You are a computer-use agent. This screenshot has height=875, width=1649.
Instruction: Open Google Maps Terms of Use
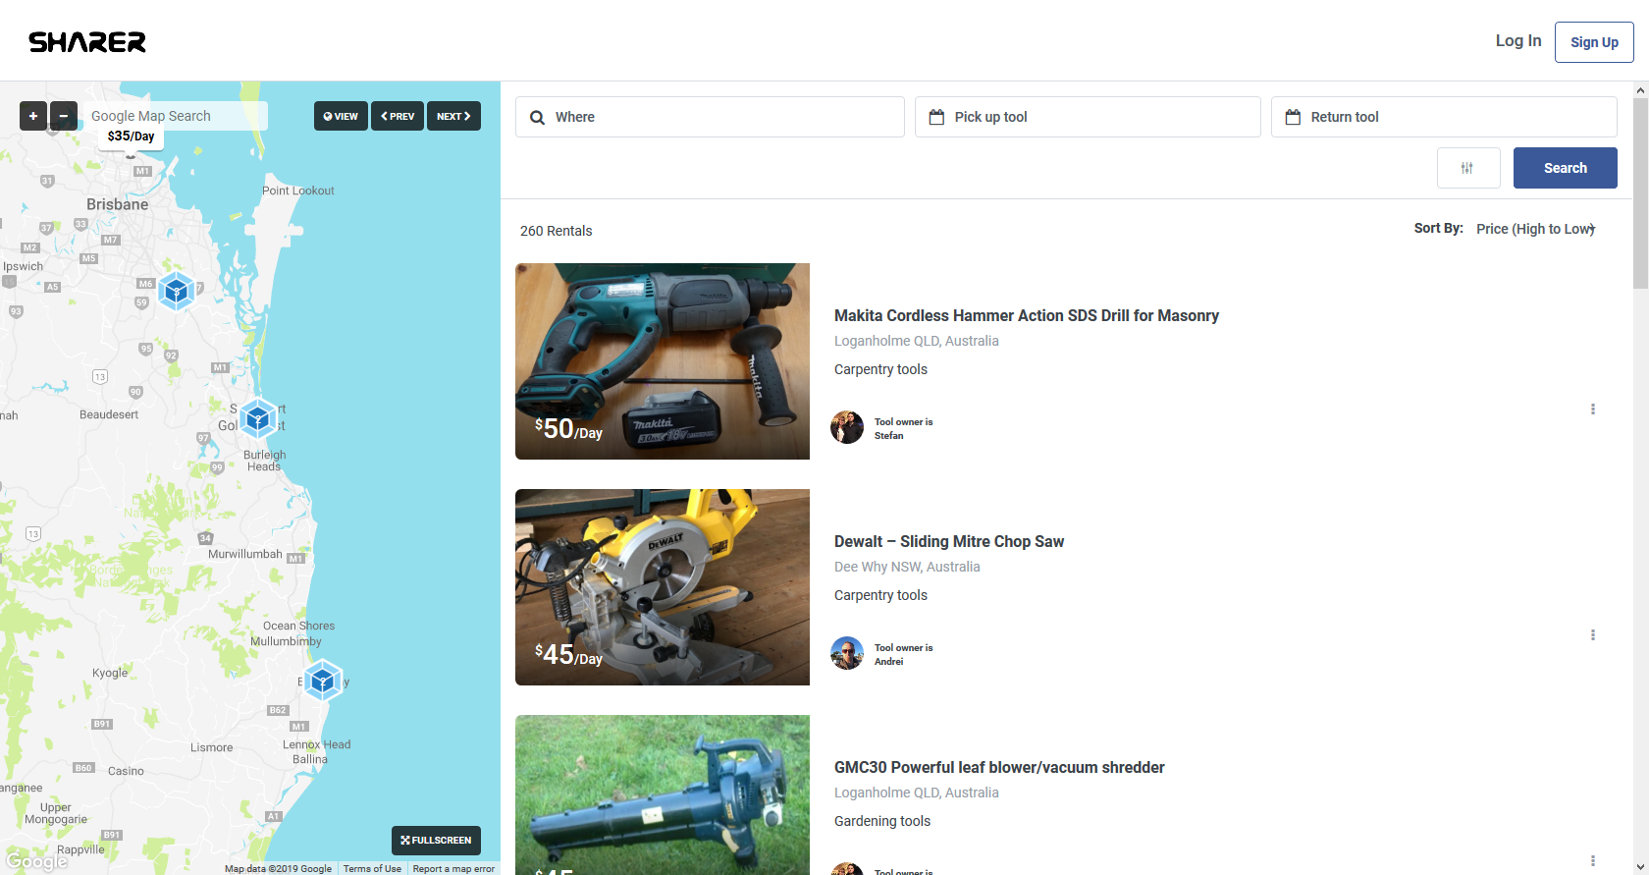coord(372,869)
